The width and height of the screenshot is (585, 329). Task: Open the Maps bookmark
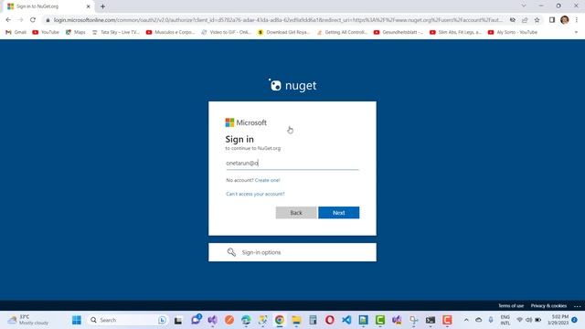[75, 33]
